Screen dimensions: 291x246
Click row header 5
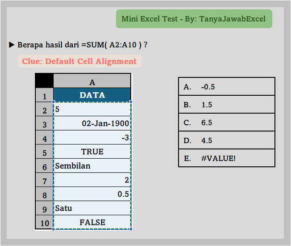pos(44,151)
